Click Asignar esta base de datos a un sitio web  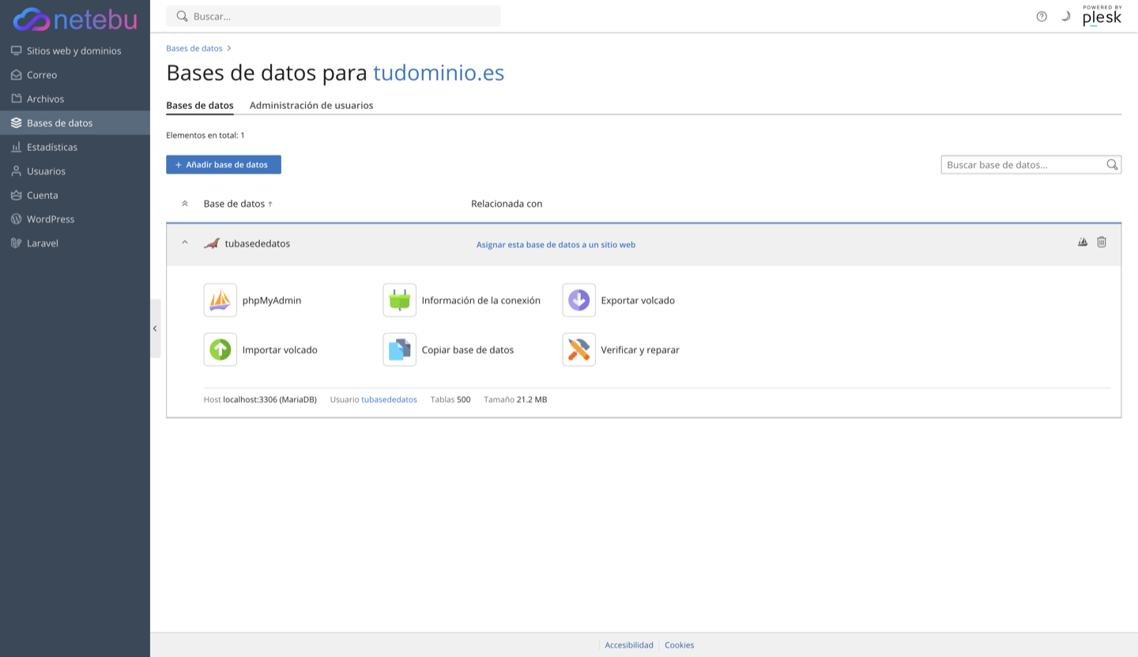pyautogui.click(x=556, y=245)
